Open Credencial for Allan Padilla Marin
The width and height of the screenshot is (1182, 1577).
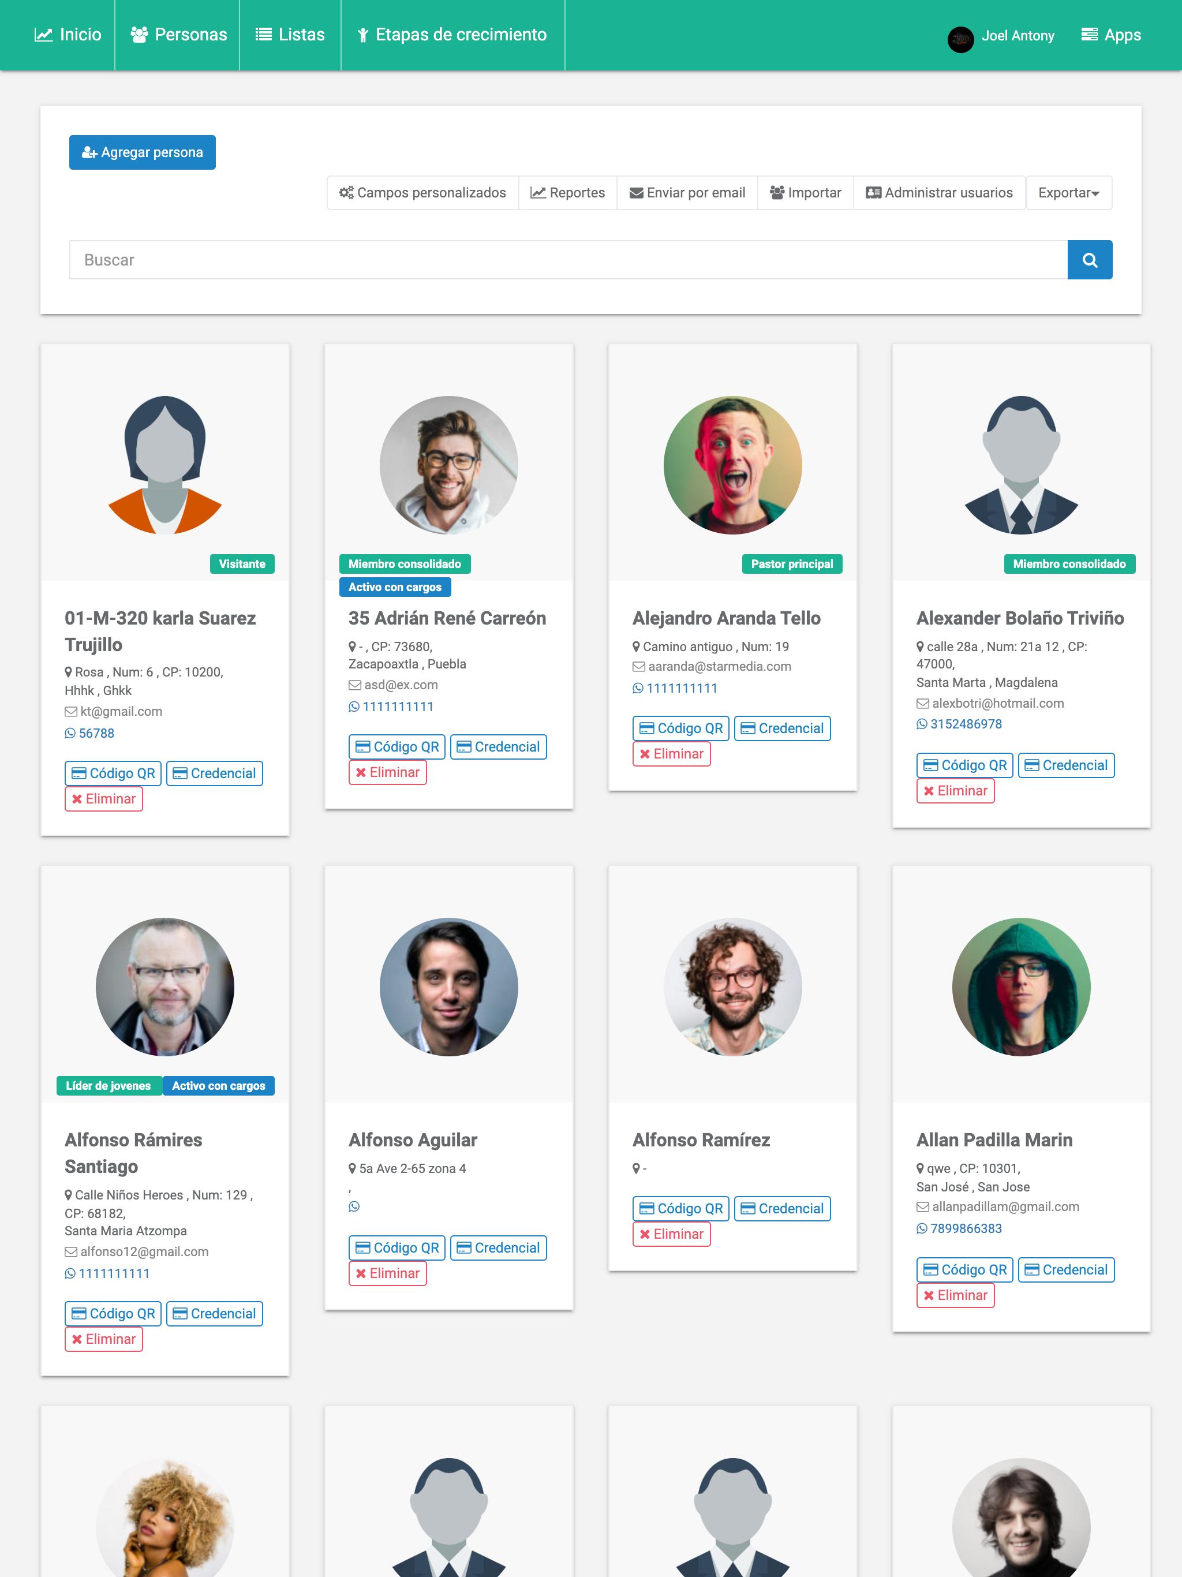(x=1066, y=1270)
